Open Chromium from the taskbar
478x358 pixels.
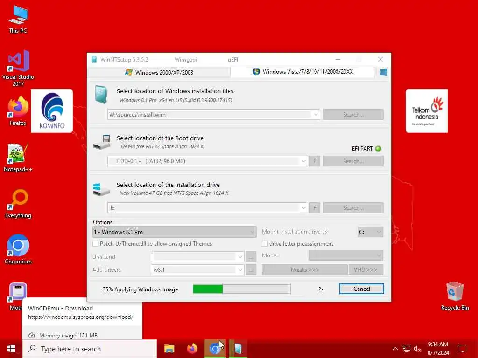tap(215, 349)
